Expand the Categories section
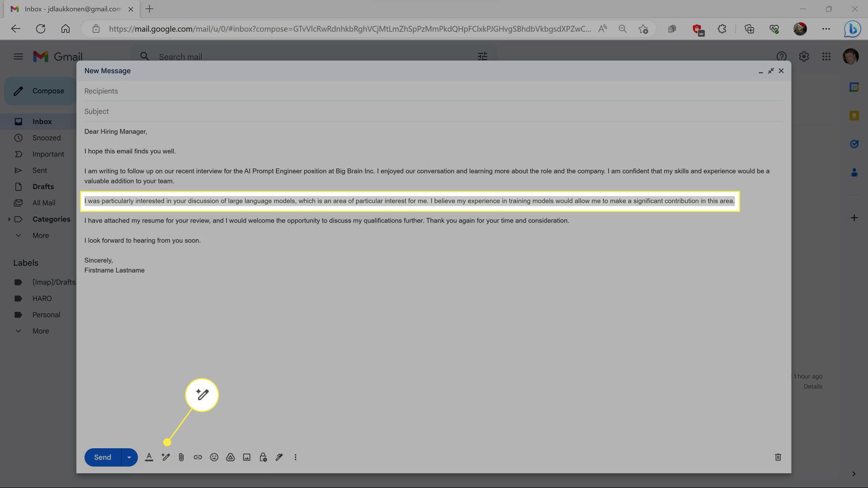 9,219
